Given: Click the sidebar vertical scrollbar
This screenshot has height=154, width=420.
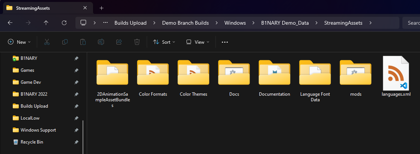Looking at the screenshot, I should [x=83, y=137].
